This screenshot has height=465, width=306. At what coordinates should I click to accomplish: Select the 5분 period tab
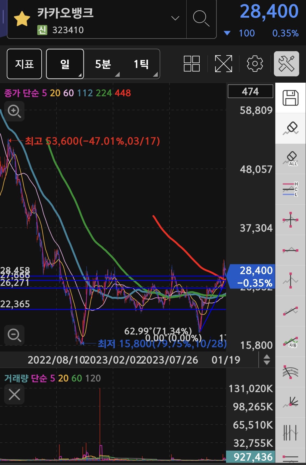(103, 64)
